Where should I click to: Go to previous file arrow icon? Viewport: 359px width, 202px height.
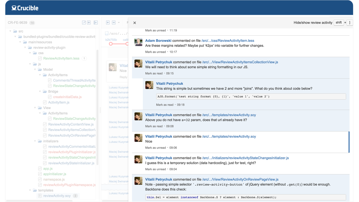tap(108, 23)
